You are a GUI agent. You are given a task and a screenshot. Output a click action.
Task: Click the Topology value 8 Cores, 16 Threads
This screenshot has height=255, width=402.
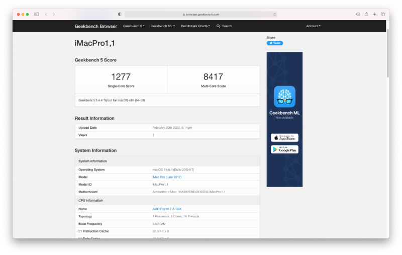[175, 216]
